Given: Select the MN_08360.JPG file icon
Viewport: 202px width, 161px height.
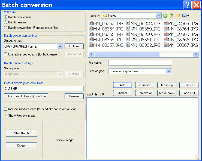Looking at the screenshot, I should [x=128, y=34].
